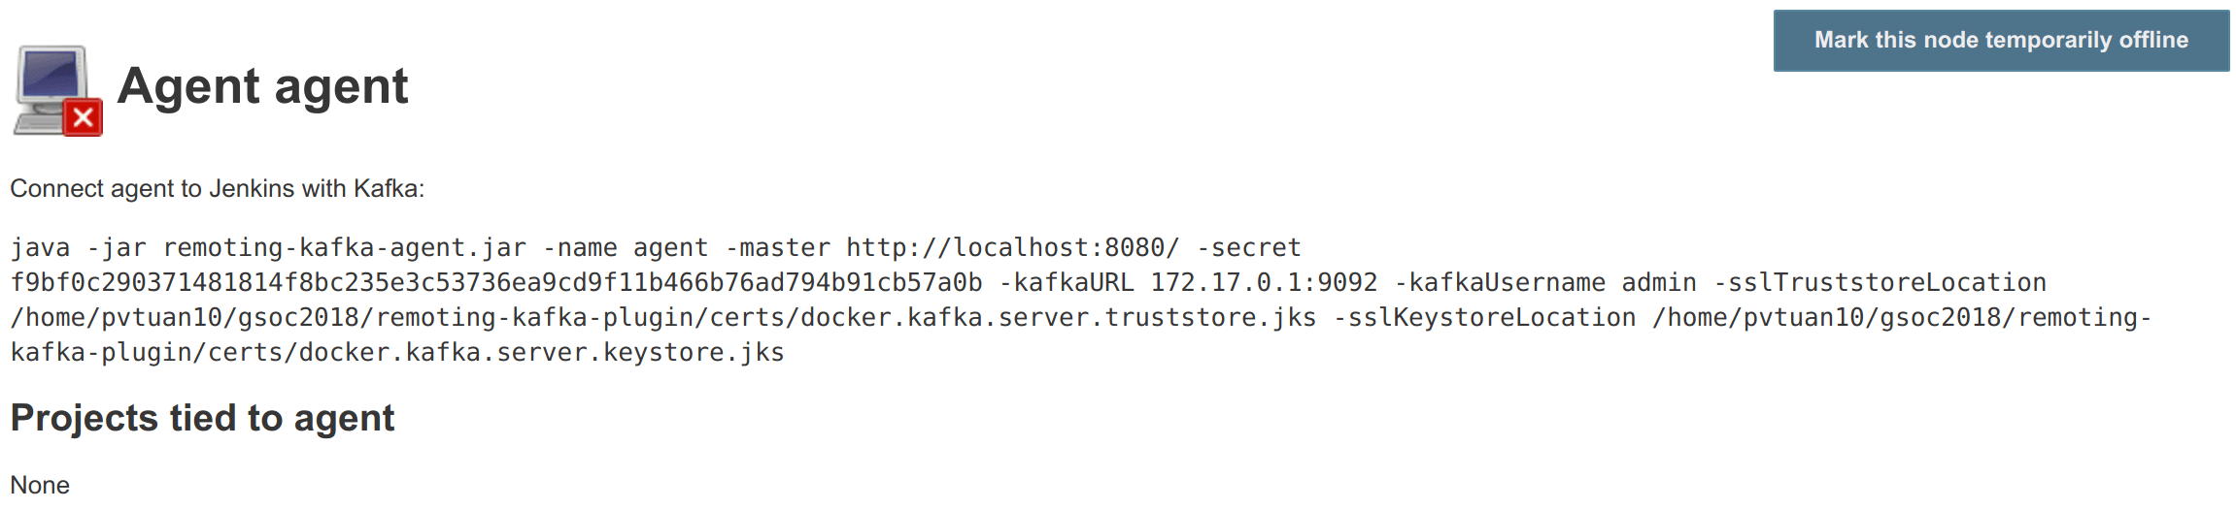Click the "admin" username value

point(1658,283)
